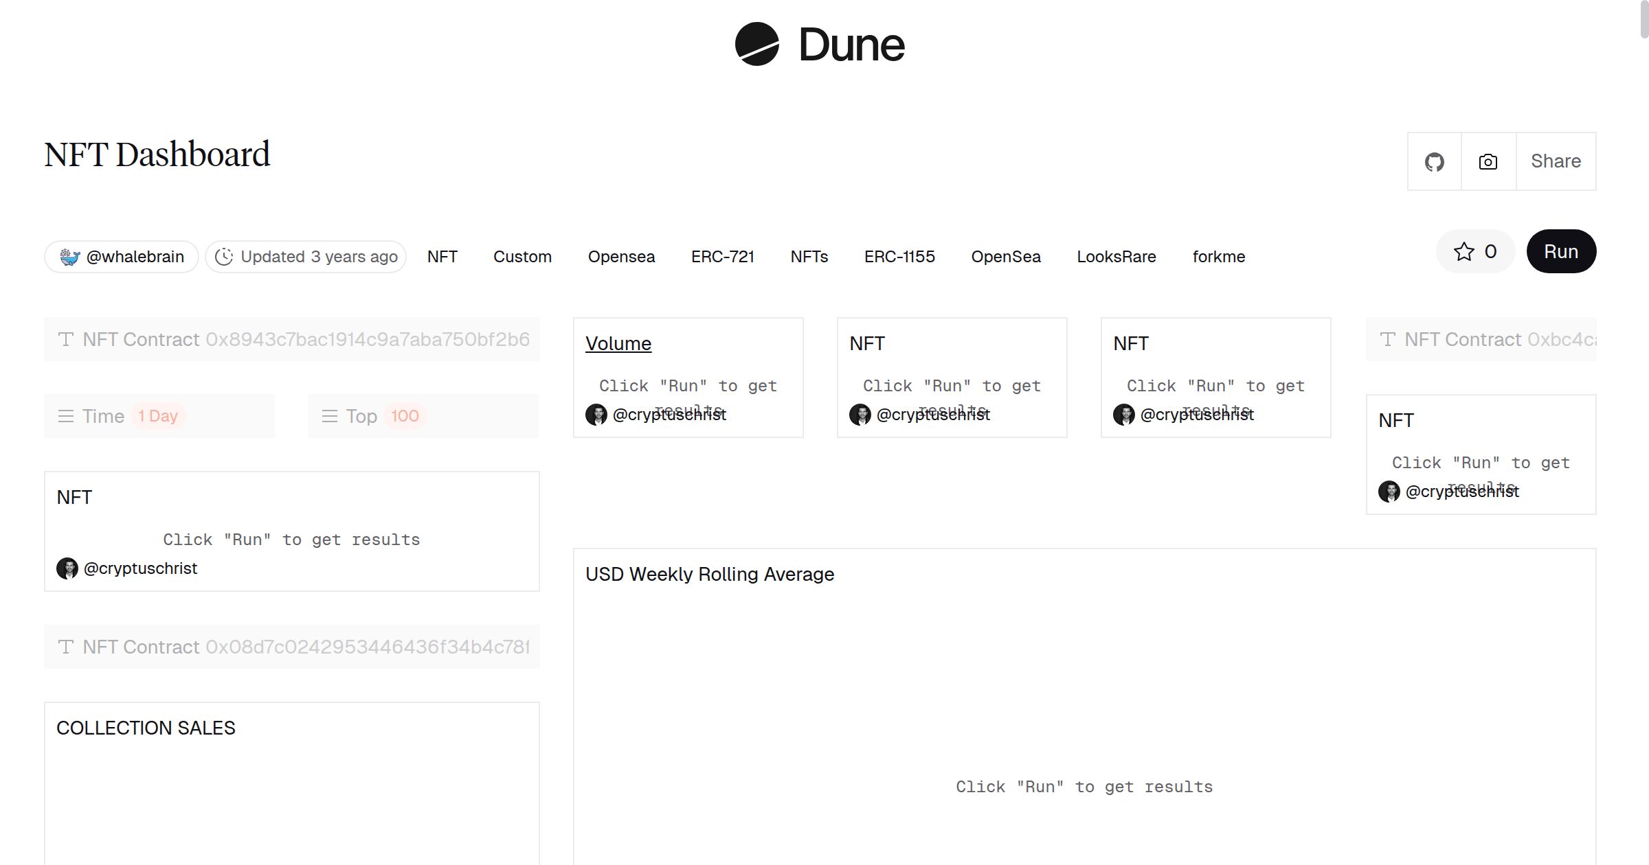Open the GitHub icon near Share
This screenshot has width=1649, height=865.
point(1435,161)
